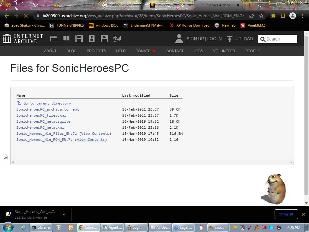Viewport: 309px width, 232px height.
Task: Click the UPLOAD button
Action: [240, 39]
